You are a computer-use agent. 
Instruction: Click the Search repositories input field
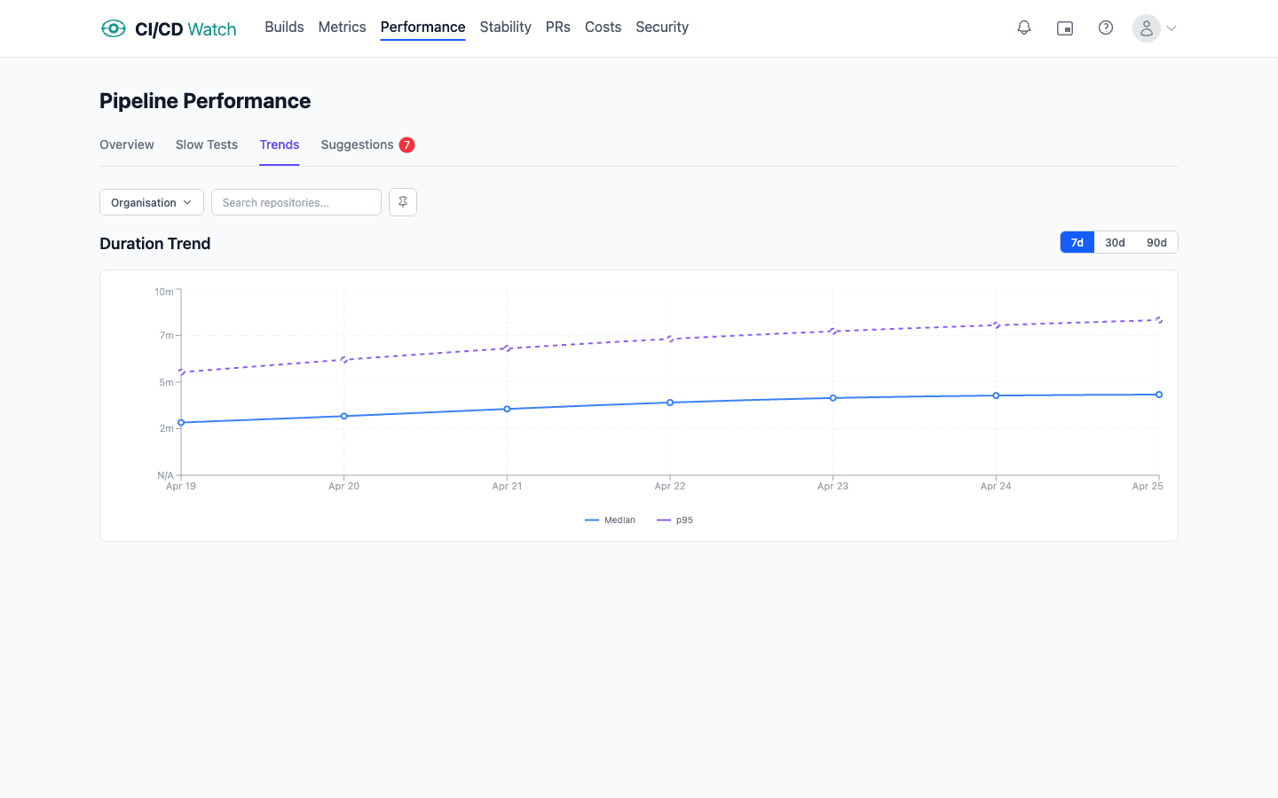(296, 202)
